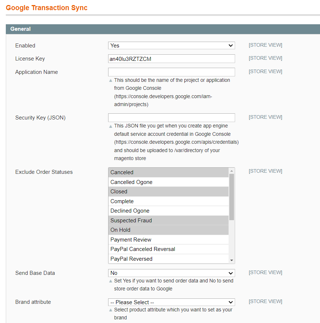Screen dimensions: 320x323
Task: Click the tooltip icon under Brand attribute
Action: point(111,310)
